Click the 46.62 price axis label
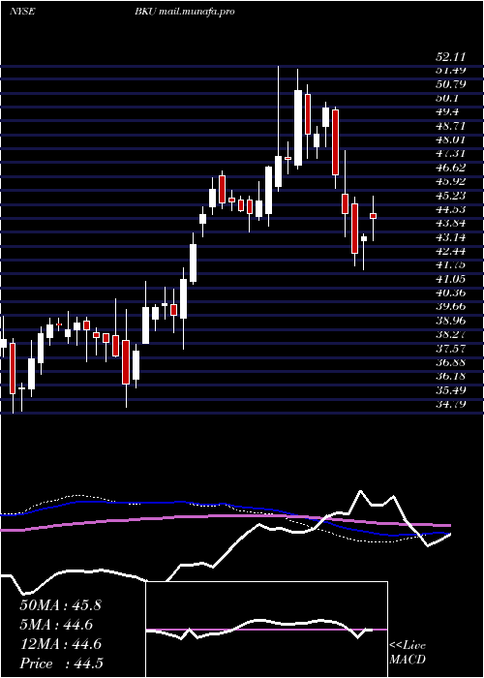484x678 pixels. [450, 168]
